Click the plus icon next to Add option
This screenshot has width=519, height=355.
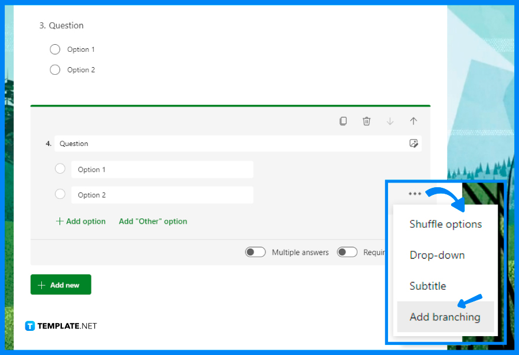60,221
